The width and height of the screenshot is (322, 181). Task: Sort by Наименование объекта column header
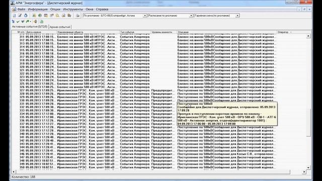(88, 32)
